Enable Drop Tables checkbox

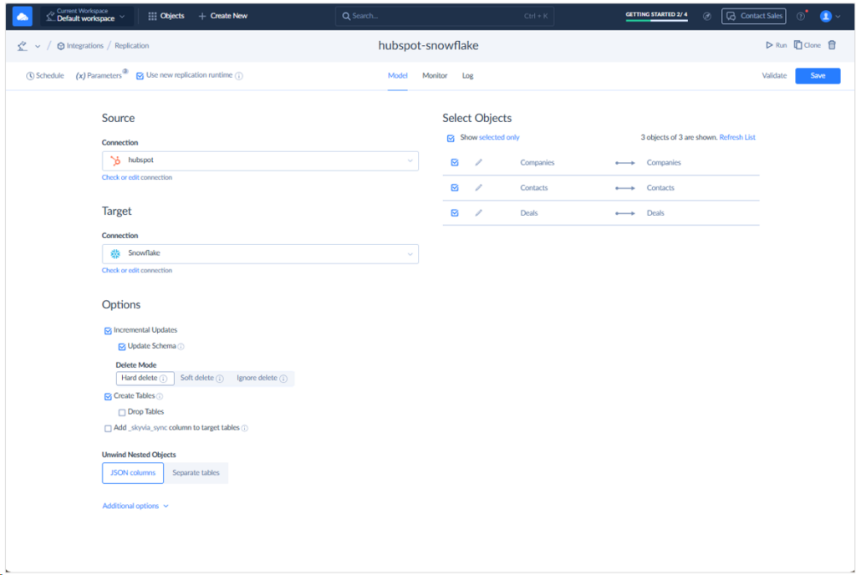click(122, 412)
